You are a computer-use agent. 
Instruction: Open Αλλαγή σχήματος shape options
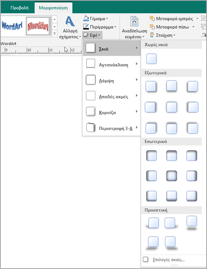tap(70, 28)
